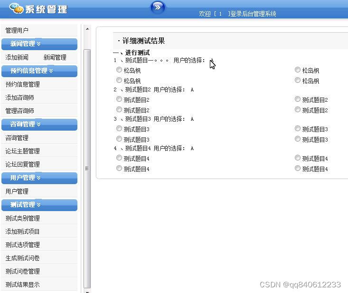This screenshot has width=348, height=293.
Task: Collapse the 预约信息管理 section header
Action: click(39, 71)
